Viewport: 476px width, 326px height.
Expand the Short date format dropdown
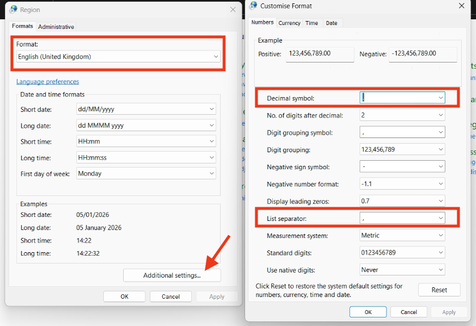click(146, 109)
